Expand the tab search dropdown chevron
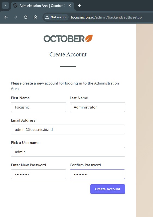The height and width of the screenshot is (217, 153). pyautogui.click(x=5, y=5)
